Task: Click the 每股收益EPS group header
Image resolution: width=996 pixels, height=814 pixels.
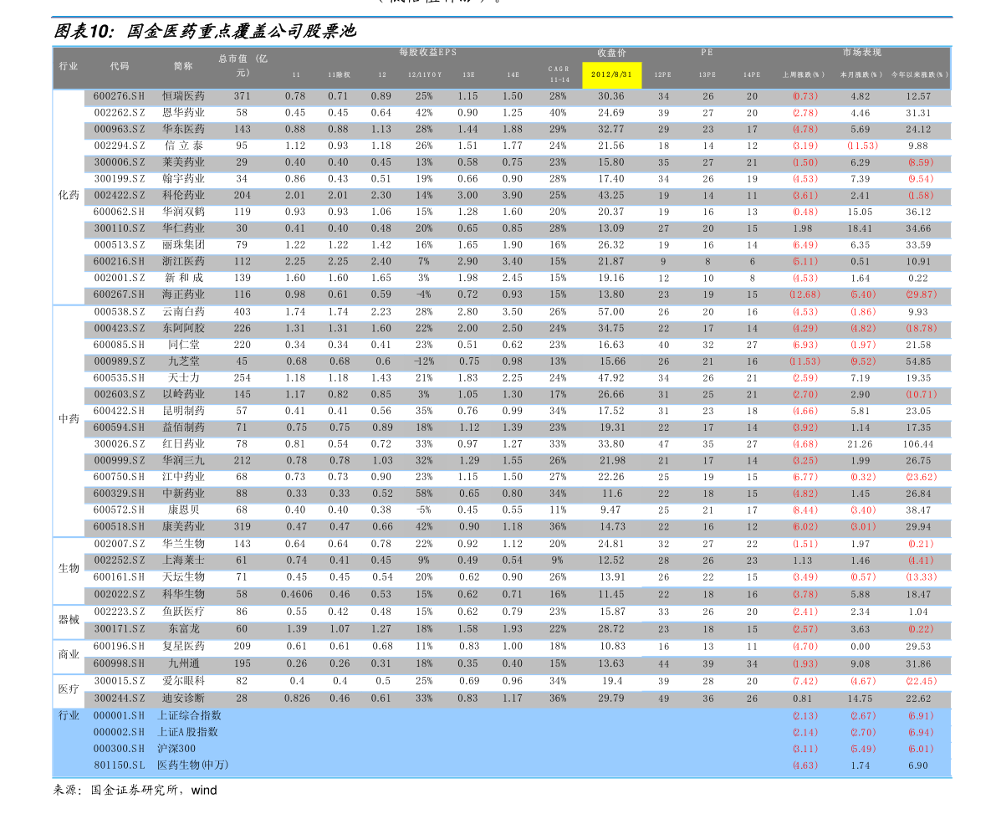Action: [427, 53]
